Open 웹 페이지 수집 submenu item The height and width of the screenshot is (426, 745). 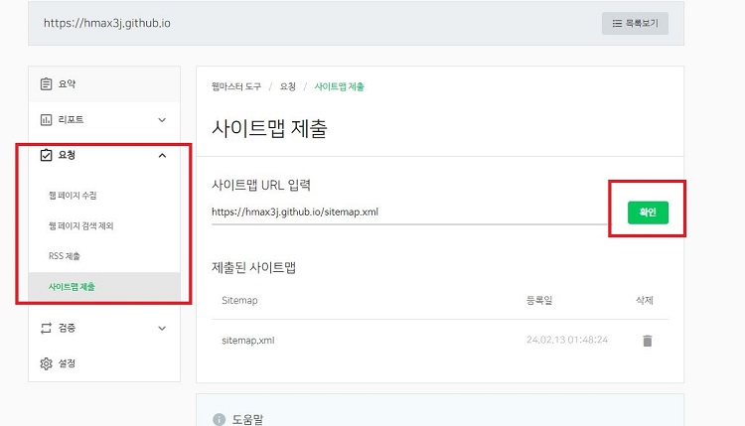point(73,196)
